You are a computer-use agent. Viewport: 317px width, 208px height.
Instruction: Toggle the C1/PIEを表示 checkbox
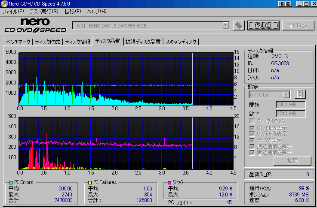(x=252, y=128)
